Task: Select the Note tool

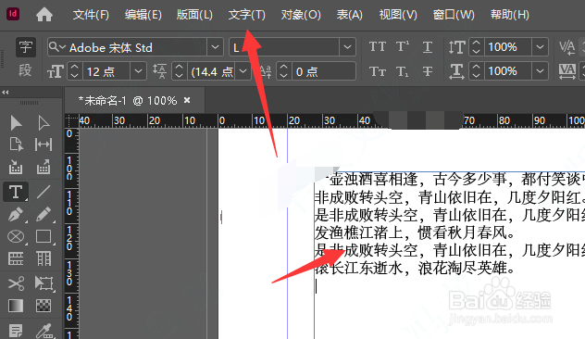Action: pyautogui.click(x=16, y=331)
